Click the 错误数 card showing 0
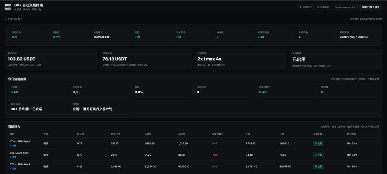 349,90
